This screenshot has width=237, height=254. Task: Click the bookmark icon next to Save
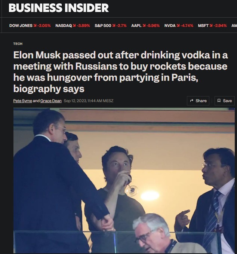(219, 101)
